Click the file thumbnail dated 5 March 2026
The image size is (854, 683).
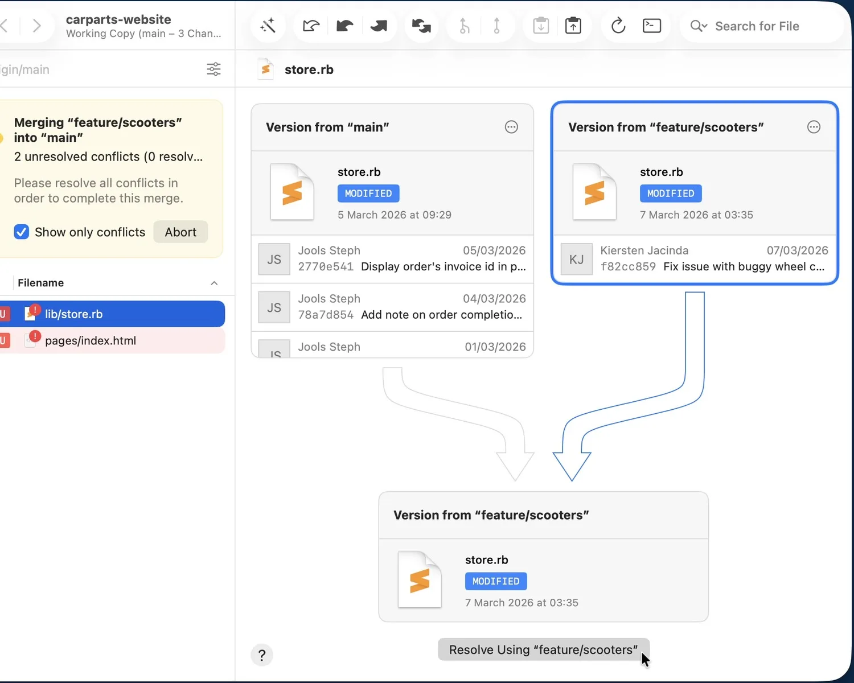(292, 192)
